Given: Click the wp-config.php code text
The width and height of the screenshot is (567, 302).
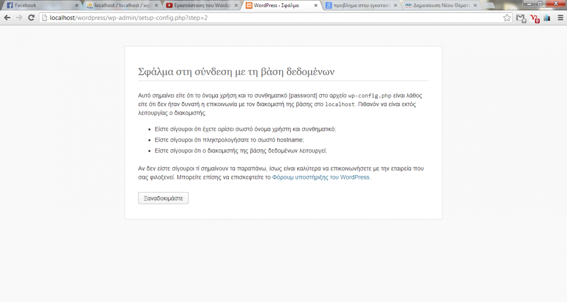Looking at the screenshot, I should (x=369, y=96).
